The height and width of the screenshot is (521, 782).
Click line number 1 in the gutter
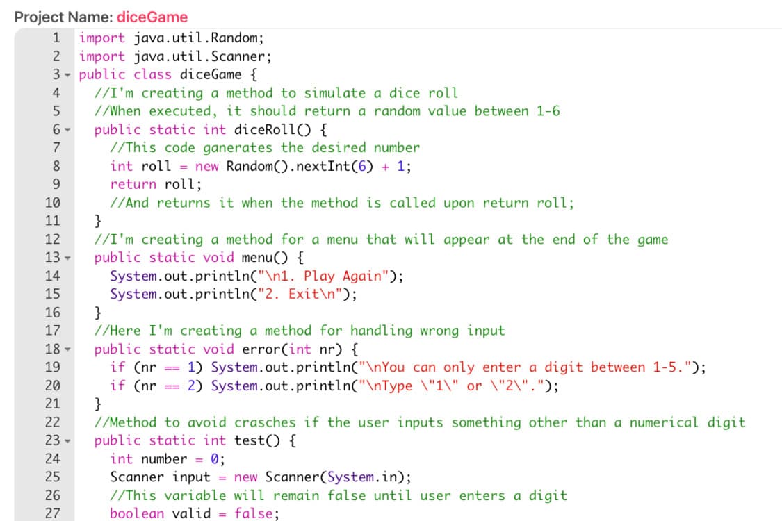[x=55, y=38]
